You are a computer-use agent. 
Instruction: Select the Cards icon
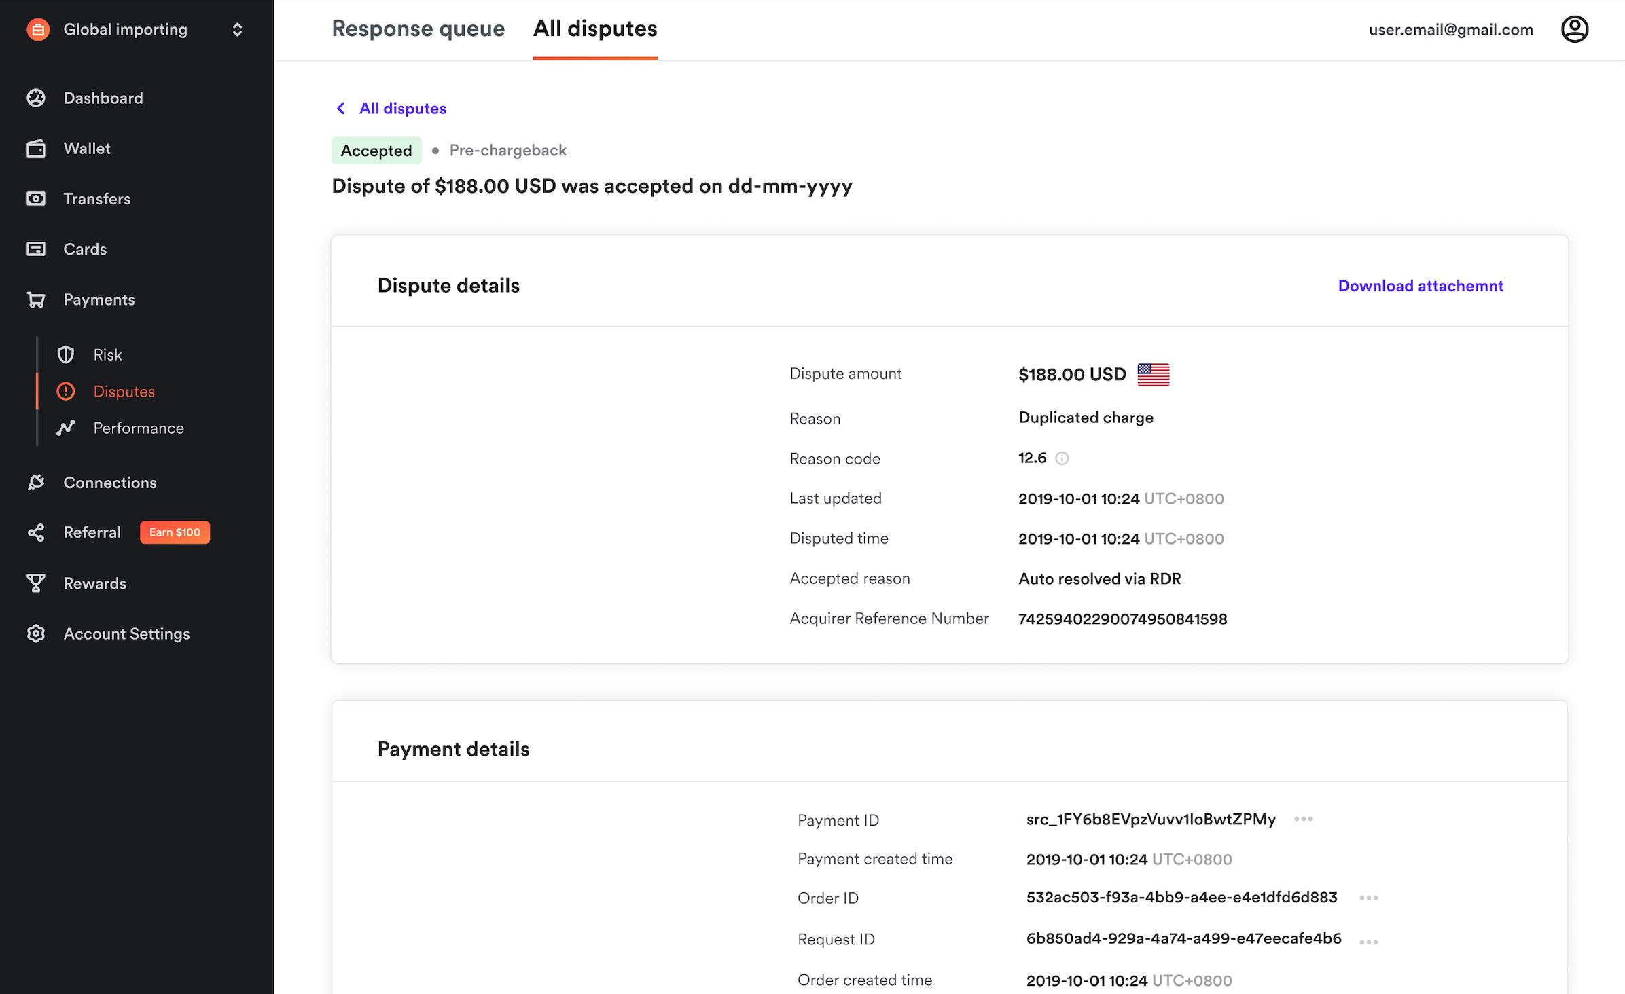tap(36, 249)
